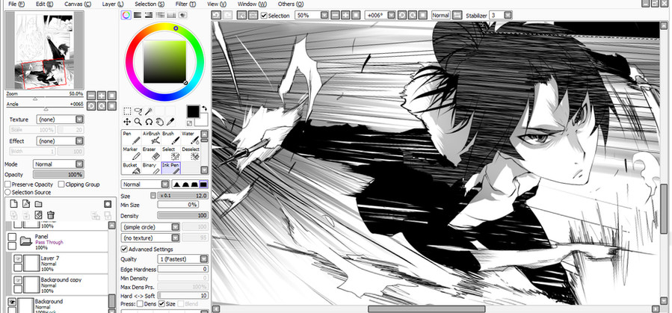The width and height of the screenshot is (672, 313).
Task: Toggle visibility of Layer 7
Action: tap(18, 258)
